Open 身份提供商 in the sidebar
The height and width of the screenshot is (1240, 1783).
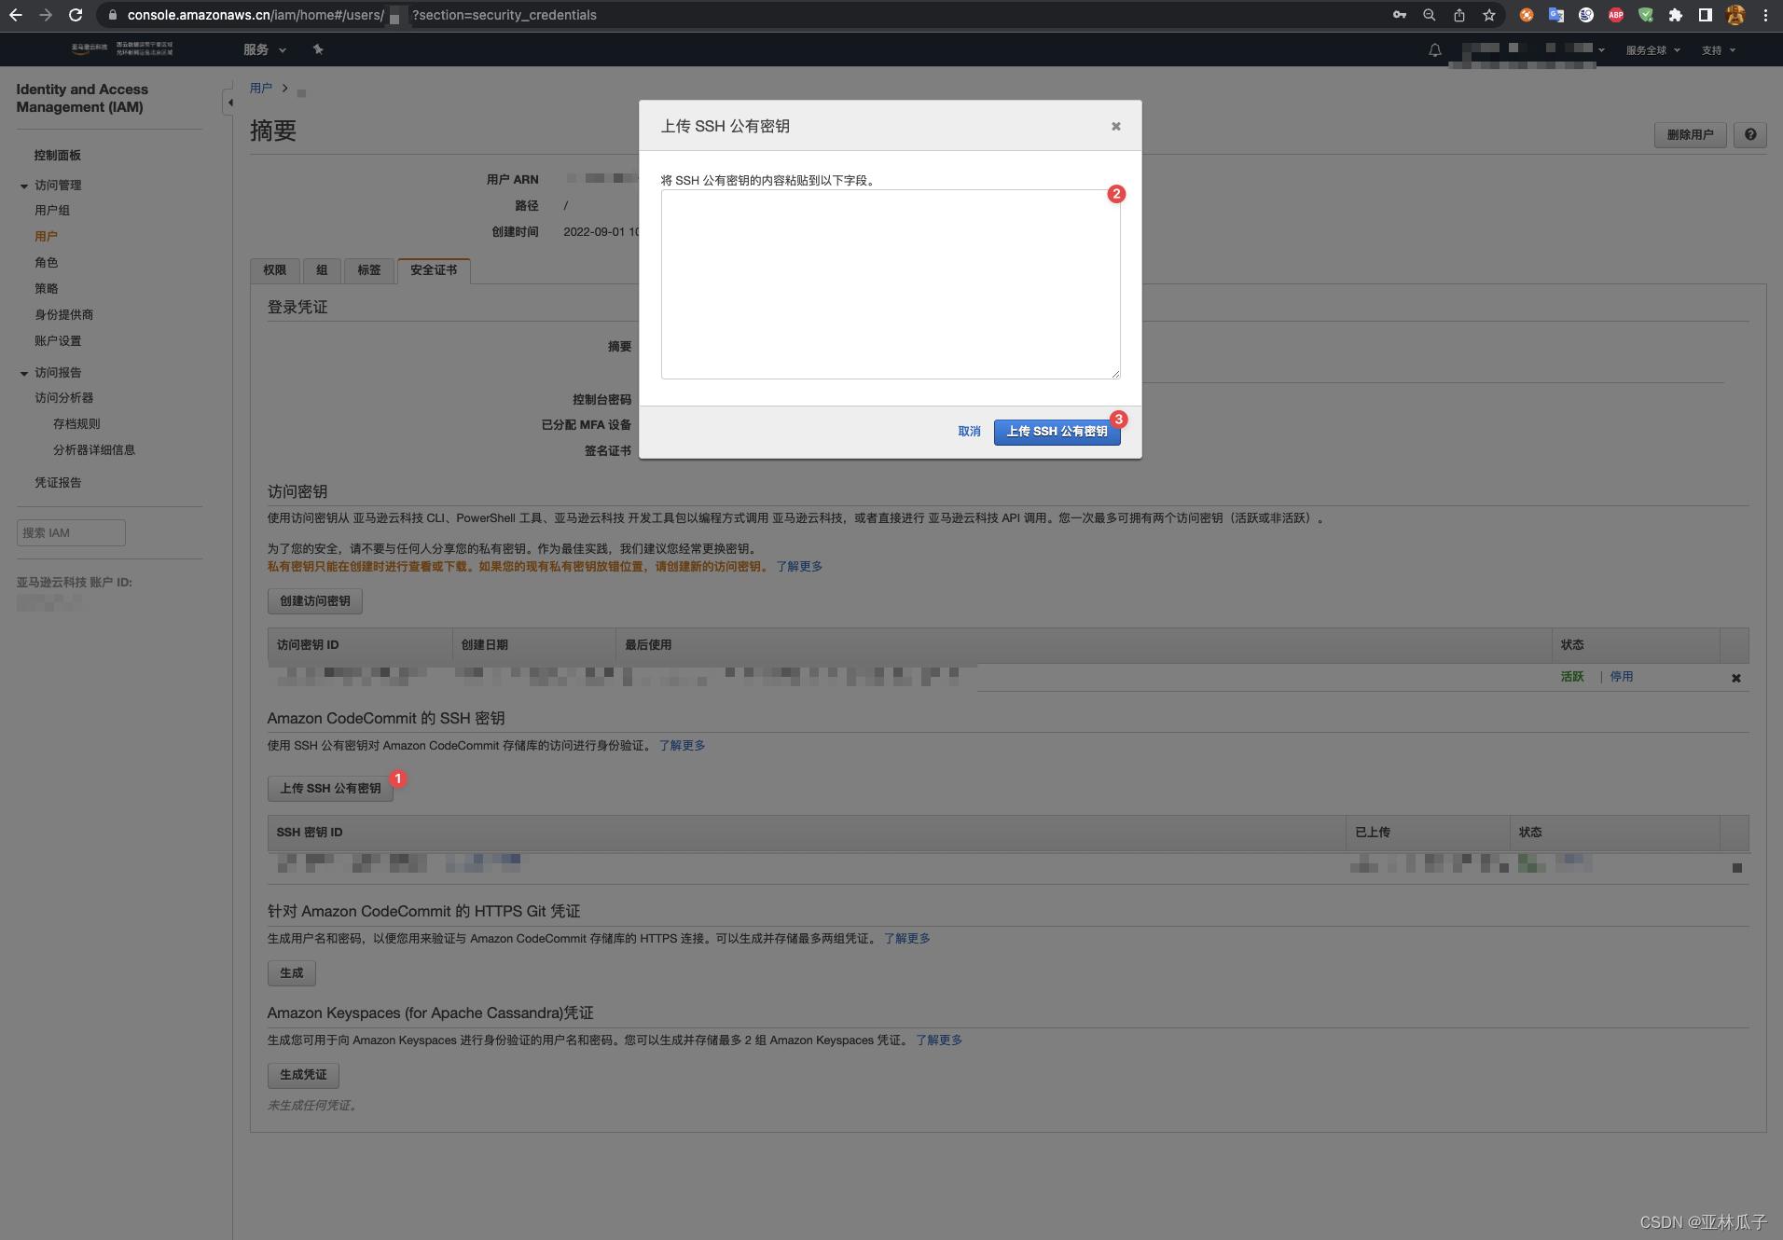[x=63, y=315]
